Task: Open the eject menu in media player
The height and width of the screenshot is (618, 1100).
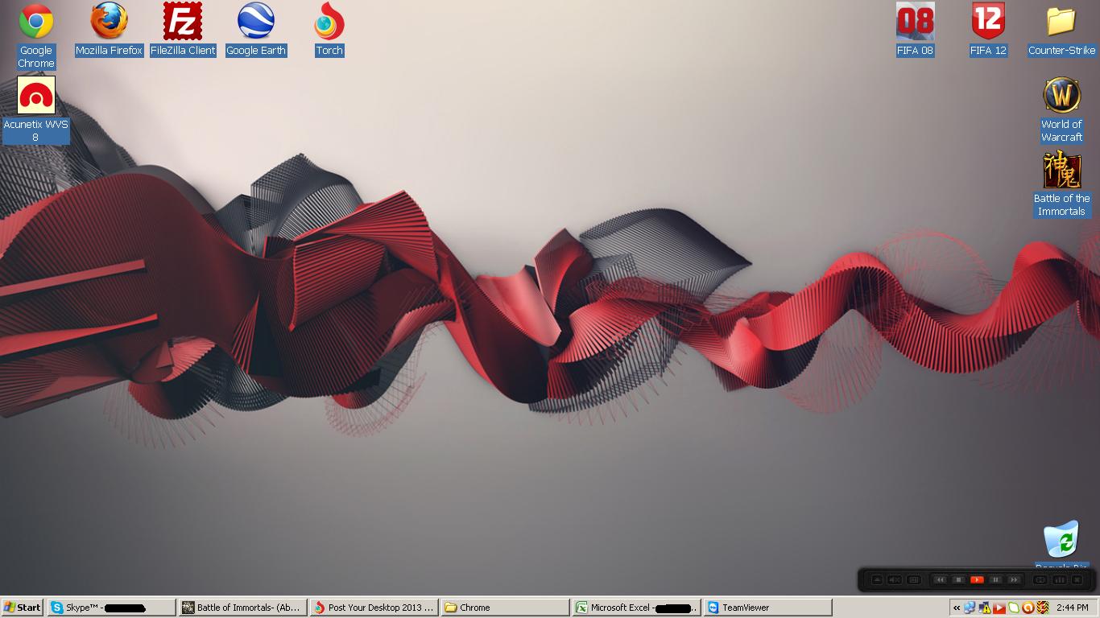Action: click(x=877, y=579)
